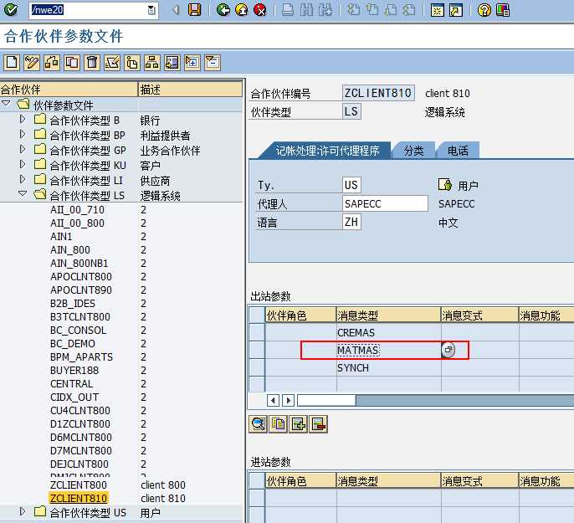
Task: Click the Detail magnifier icon below outbound parameters
Action: coord(259,424)
